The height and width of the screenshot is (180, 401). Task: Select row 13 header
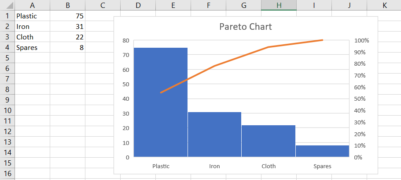[7, 142]
